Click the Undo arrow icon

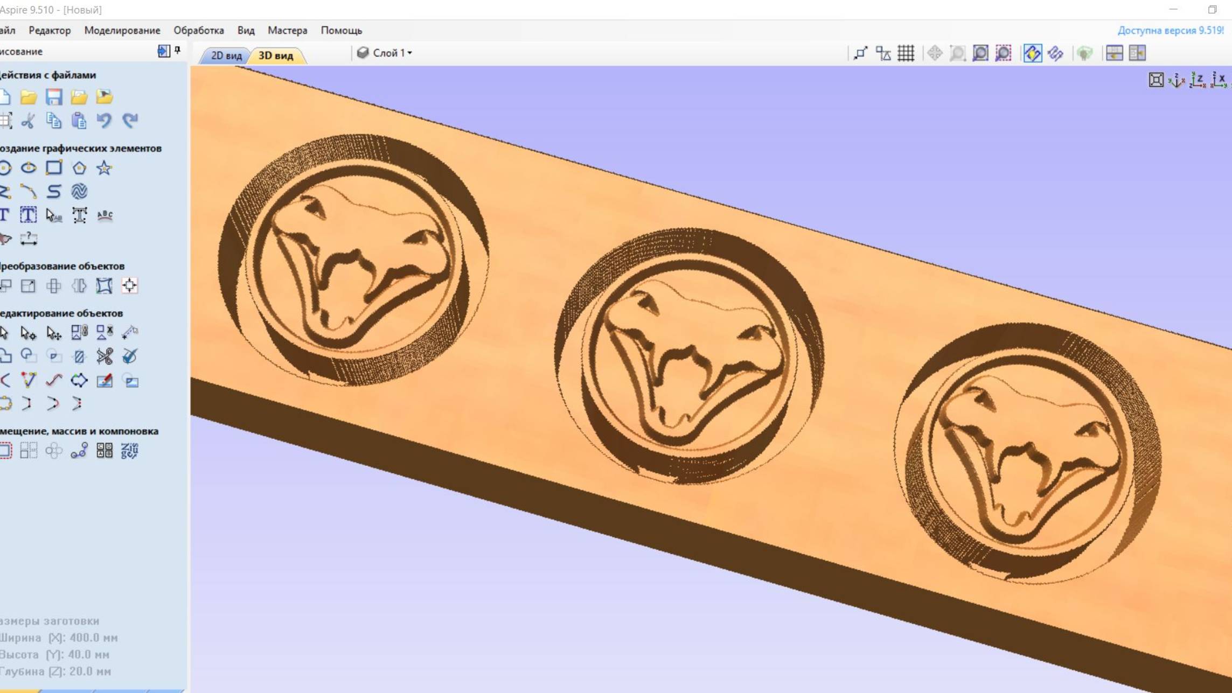pyautogui.click(x=104, y=120)
